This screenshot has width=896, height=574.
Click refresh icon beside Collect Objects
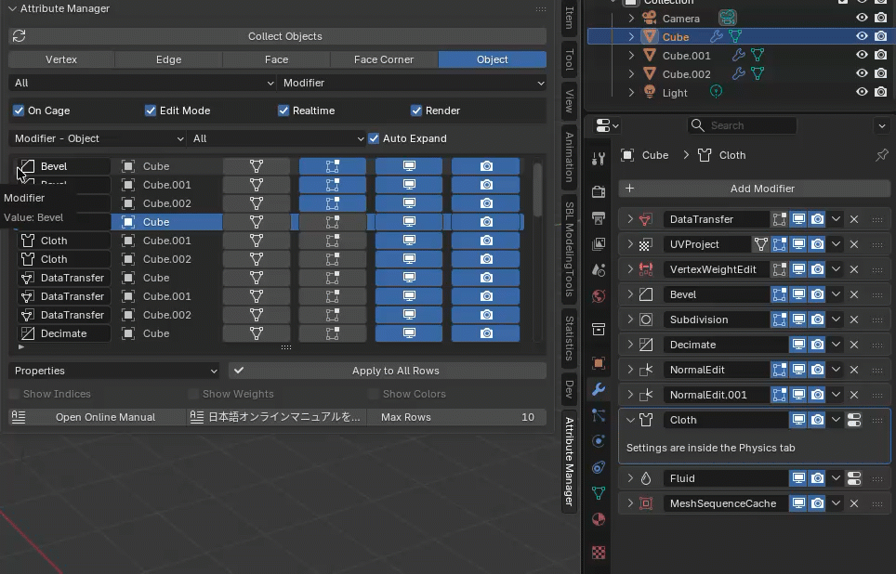19,36
